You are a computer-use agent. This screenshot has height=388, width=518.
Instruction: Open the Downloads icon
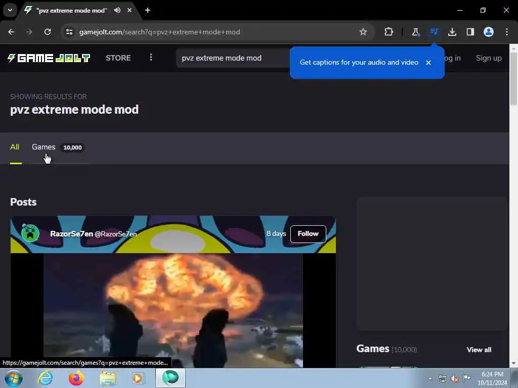pos(452,32)
